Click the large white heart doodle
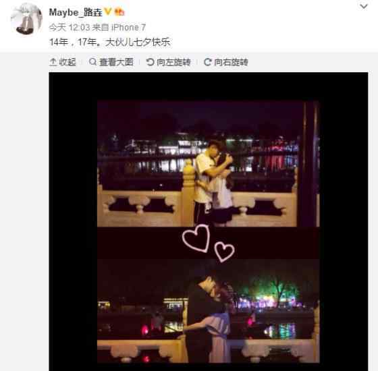The image size is (378, 371). pyautogui.click(x=196, y=238)
